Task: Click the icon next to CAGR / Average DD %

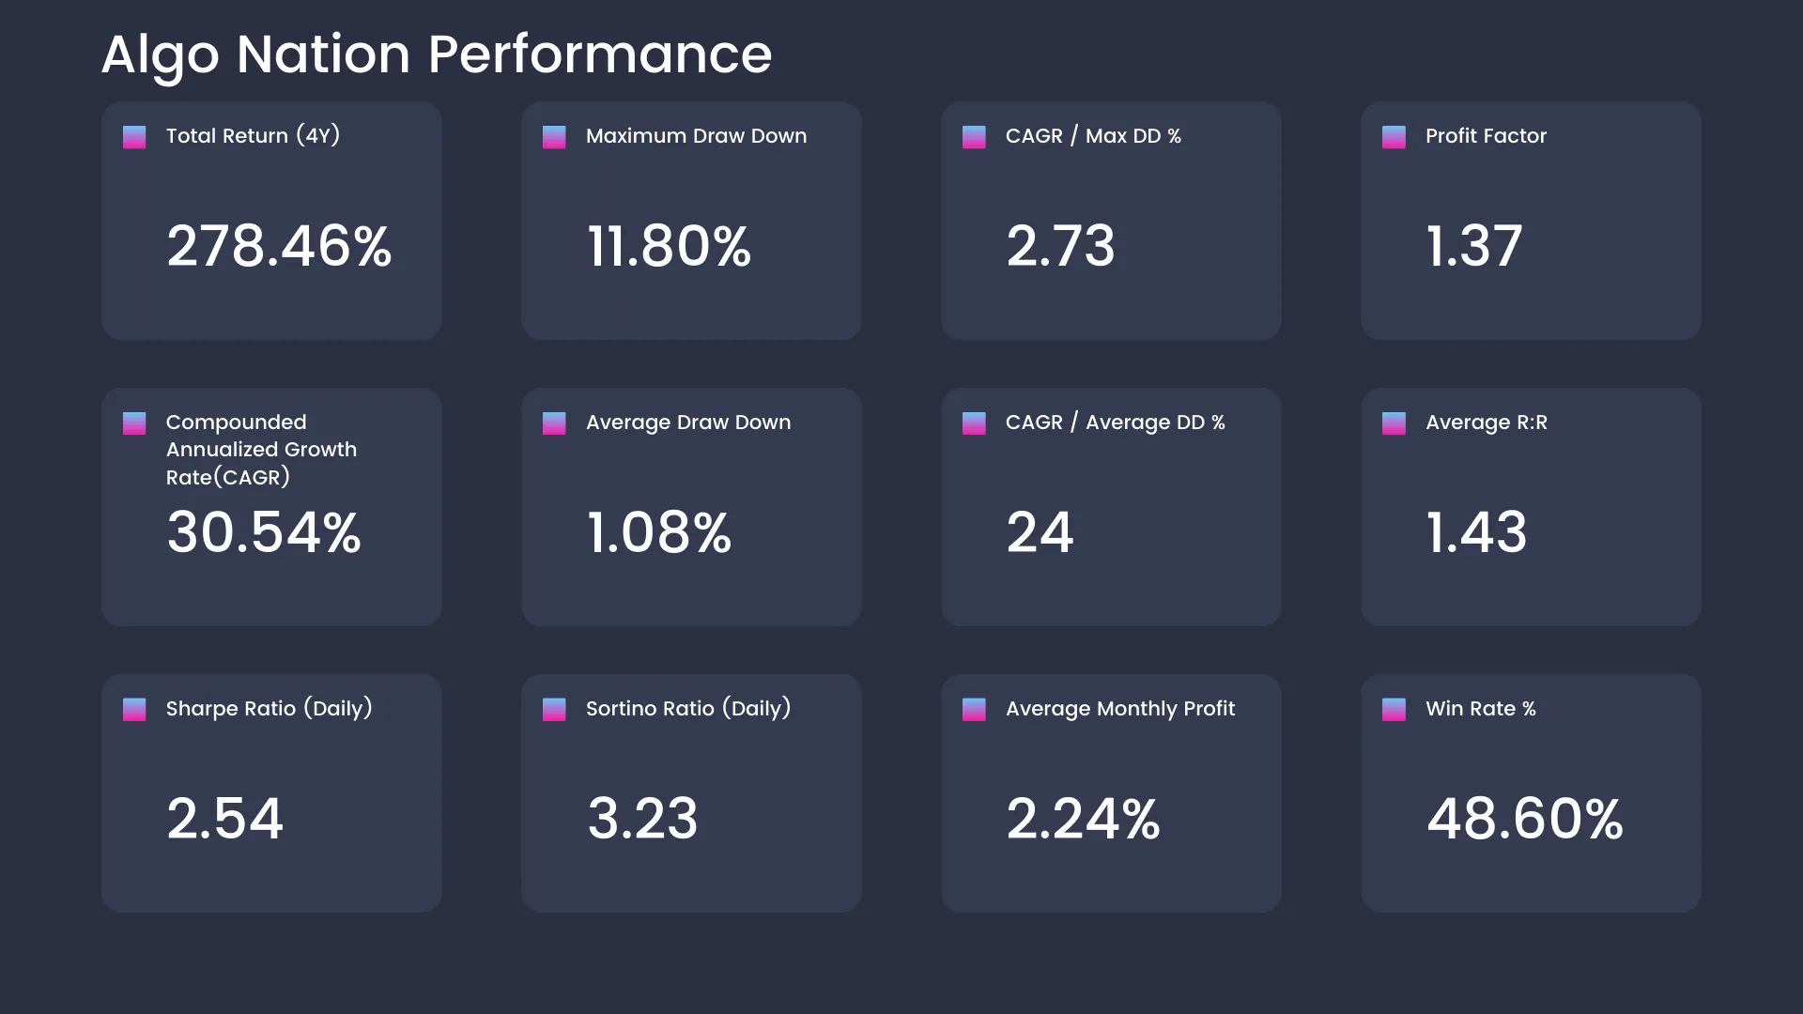Action: (x=974, y=423)
